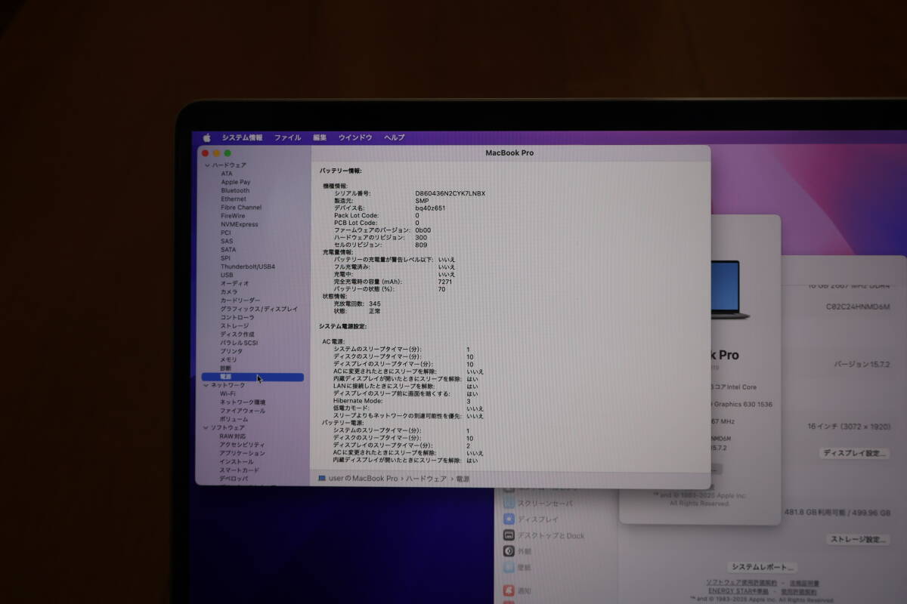The width and height of the screenshot is (907, 604).
Task: Open the ソフトウェア使用許諾契約 link
Action: (x=741, y=583)
